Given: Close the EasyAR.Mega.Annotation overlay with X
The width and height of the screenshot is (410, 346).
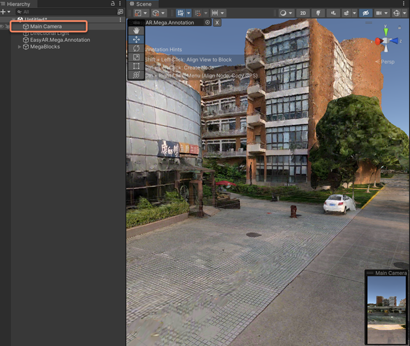Looking at the screenshot, I should click(217, 22).
